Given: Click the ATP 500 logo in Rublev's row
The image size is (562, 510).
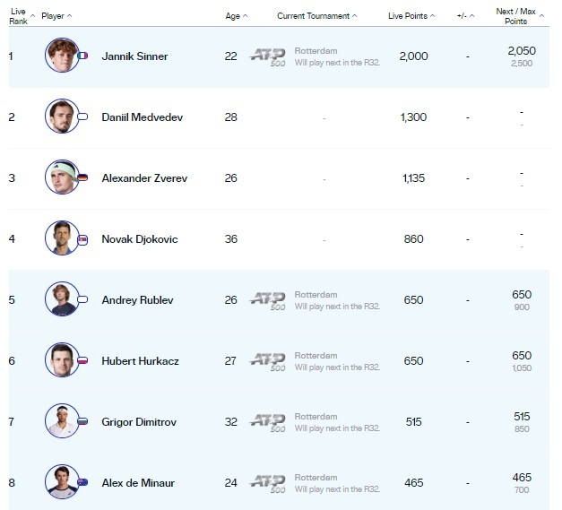Looking at the screenshot, I should pos(267,299).
